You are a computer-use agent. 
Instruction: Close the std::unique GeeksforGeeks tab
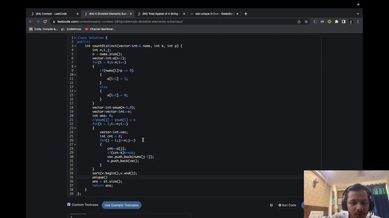(237, 14)
